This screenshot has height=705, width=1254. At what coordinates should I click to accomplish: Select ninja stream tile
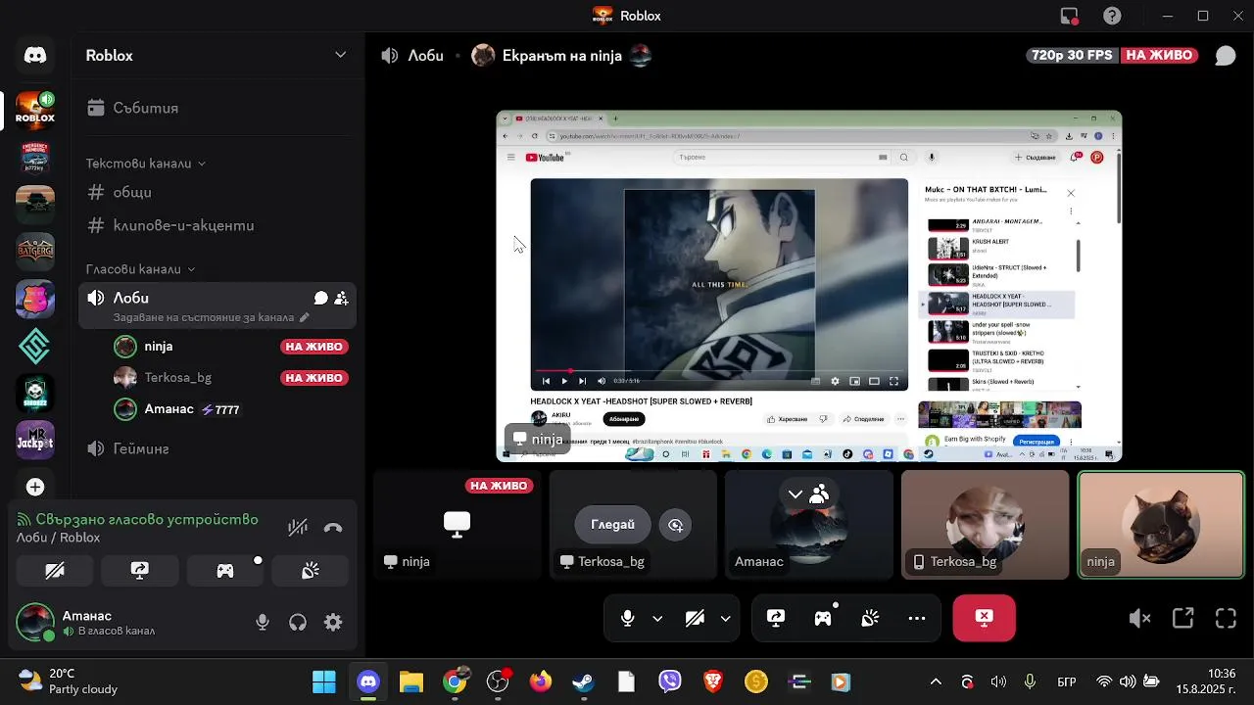tap(458, 525)
